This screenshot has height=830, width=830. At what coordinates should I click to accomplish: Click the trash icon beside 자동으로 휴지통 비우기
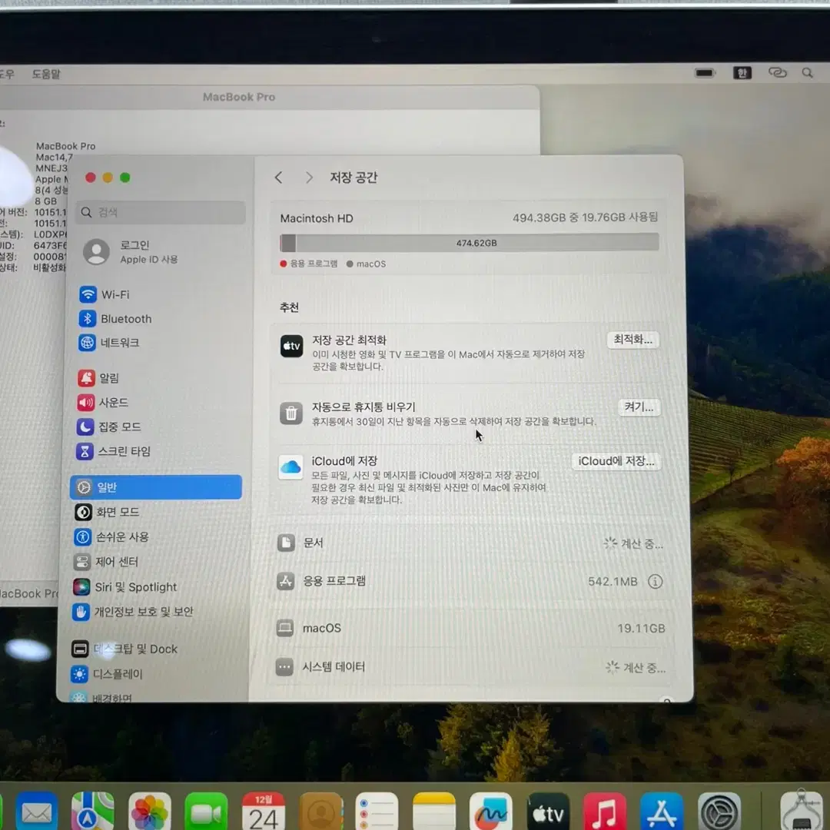[291, 413]
